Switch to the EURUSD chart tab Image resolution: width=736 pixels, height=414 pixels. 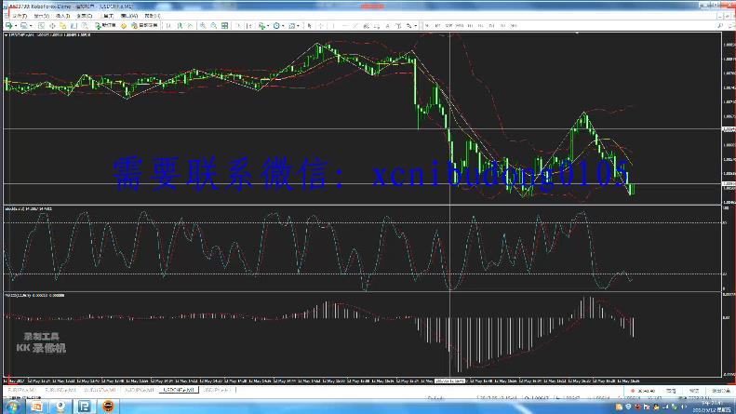click(60, 390)
